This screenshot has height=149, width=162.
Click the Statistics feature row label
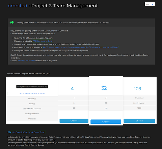pos(32,119)
